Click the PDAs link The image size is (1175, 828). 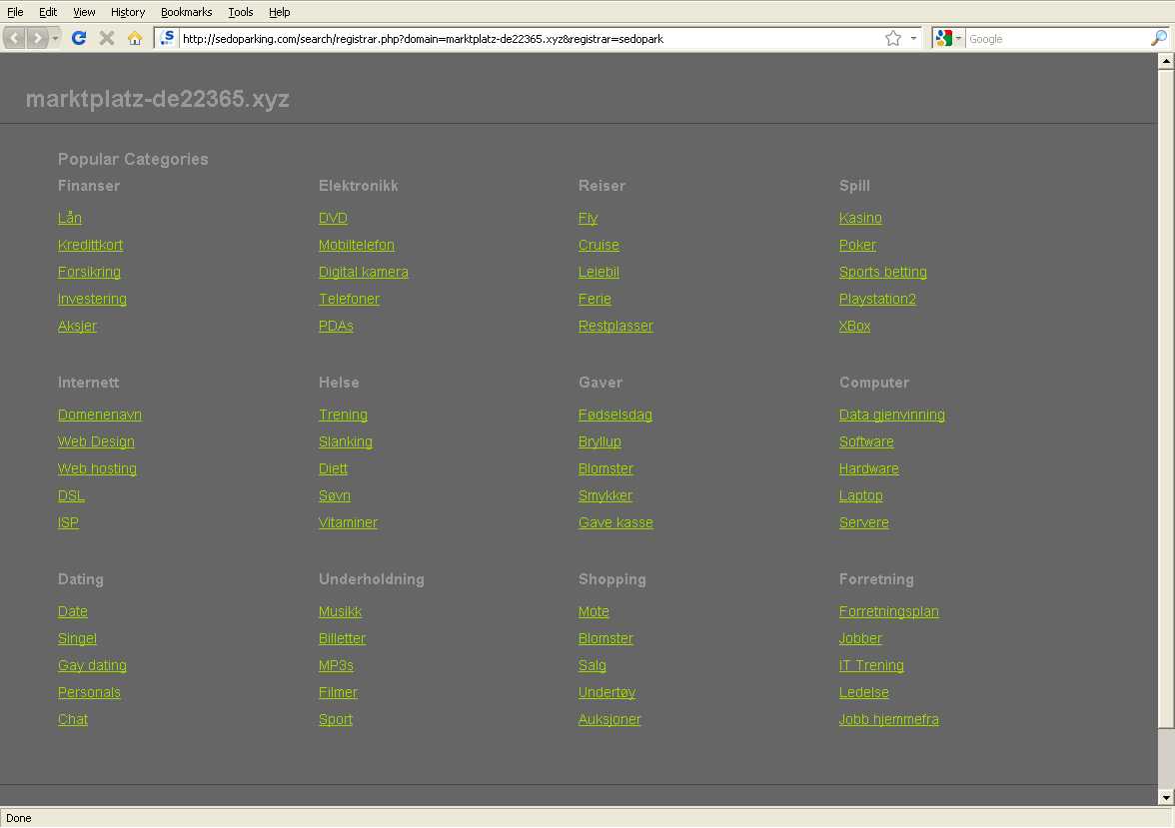tap(336, 326)
